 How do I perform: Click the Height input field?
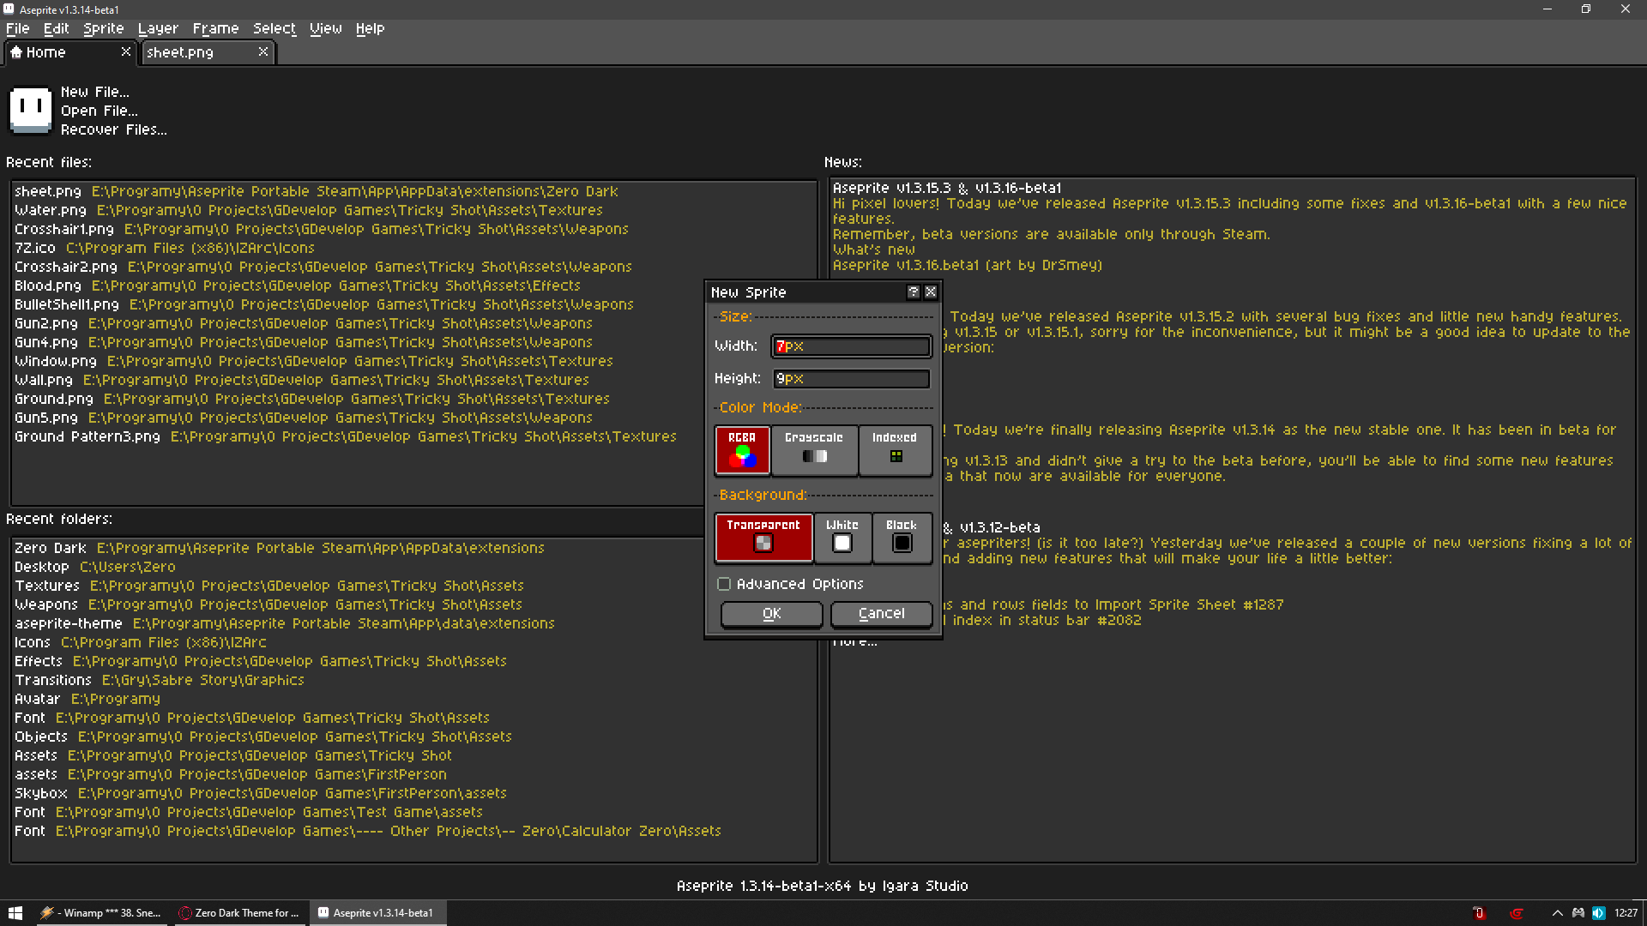click(851, 379)
